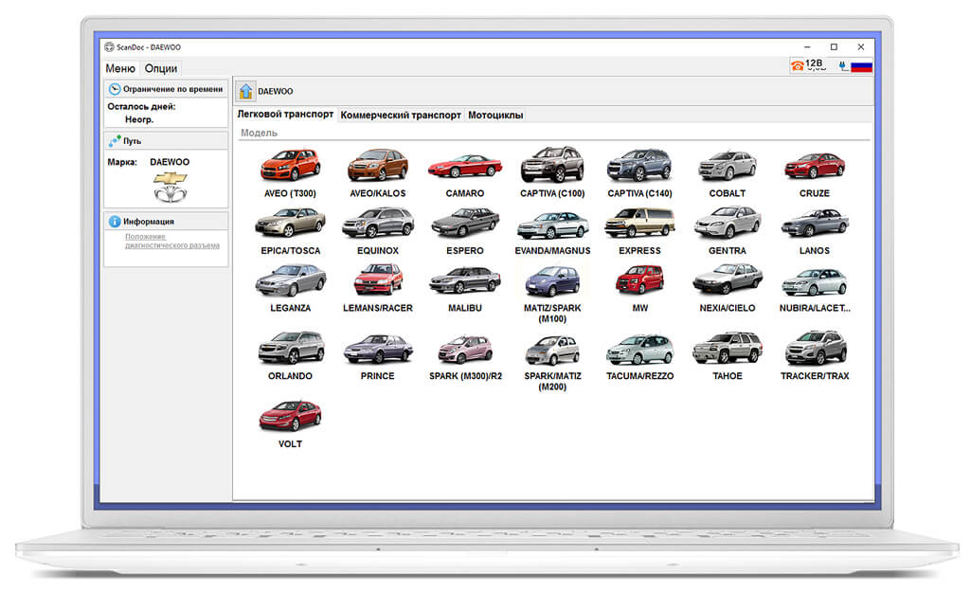Select the GENTRA model
970x593 pixels.
pyautogui.click(x=727, y=230)
